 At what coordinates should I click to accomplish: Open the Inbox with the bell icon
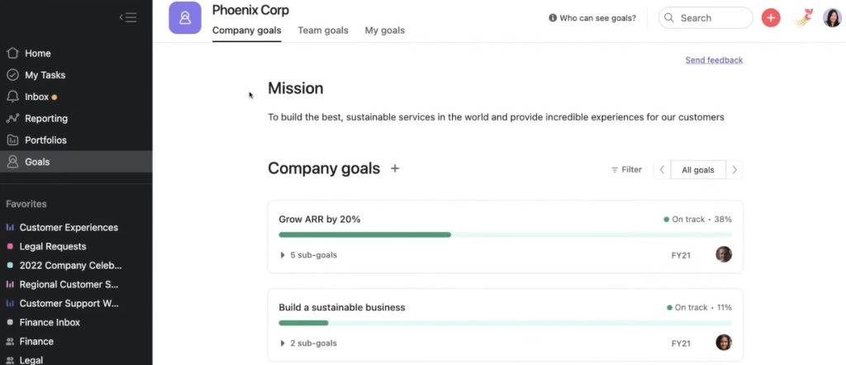click(12, 97)
